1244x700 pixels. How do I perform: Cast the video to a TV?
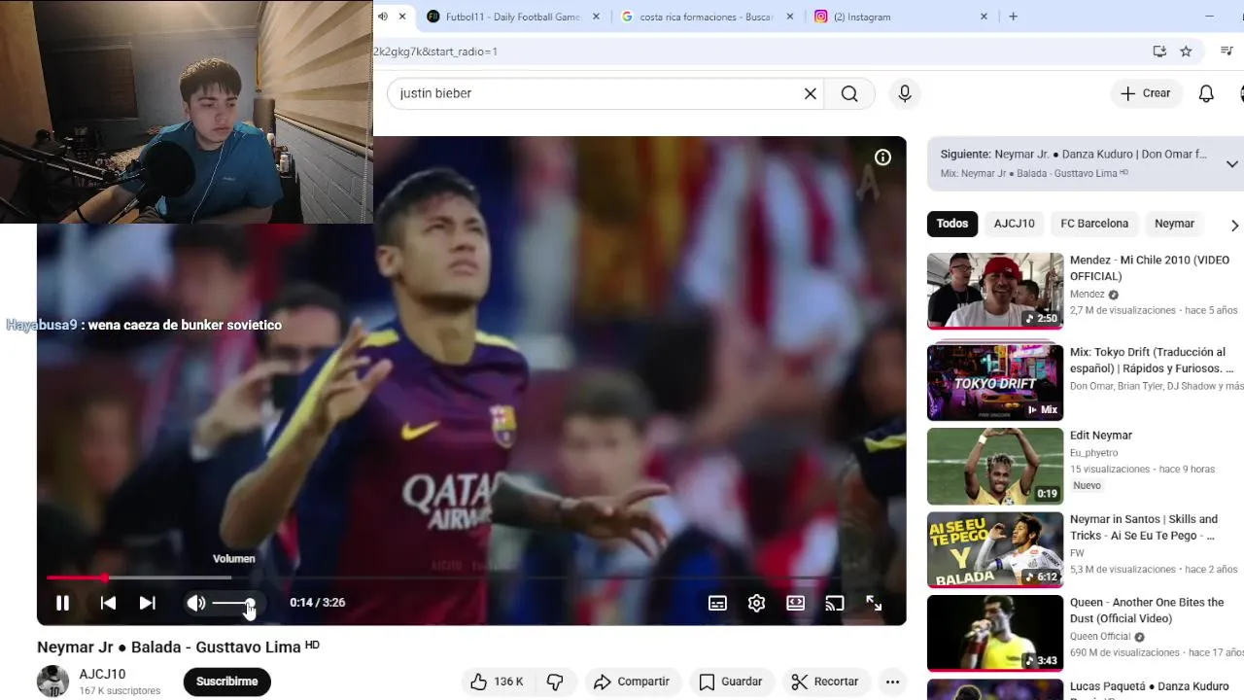pos(834,603)
